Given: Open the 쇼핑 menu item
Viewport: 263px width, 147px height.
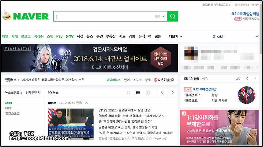Looking at the screenshot, I should pos(50,36).
